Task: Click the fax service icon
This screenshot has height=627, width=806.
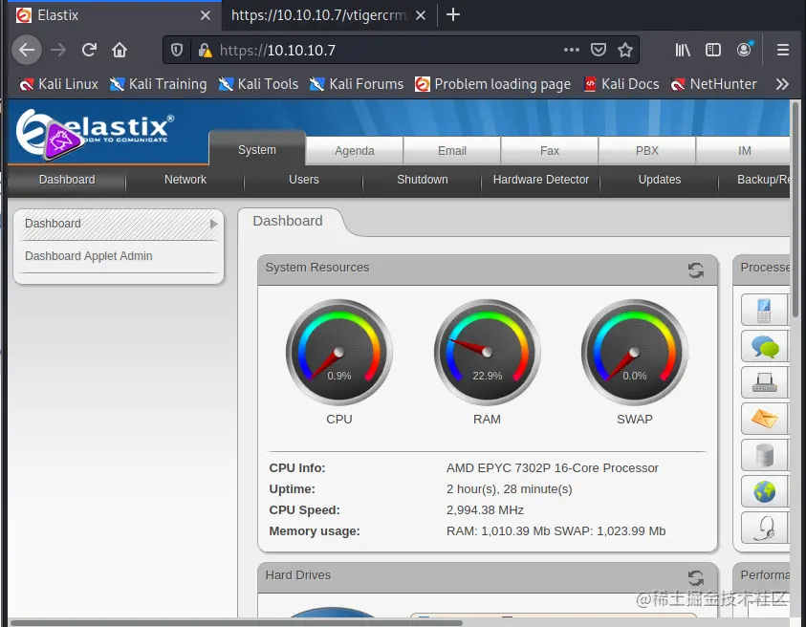Action: point(764,382)
